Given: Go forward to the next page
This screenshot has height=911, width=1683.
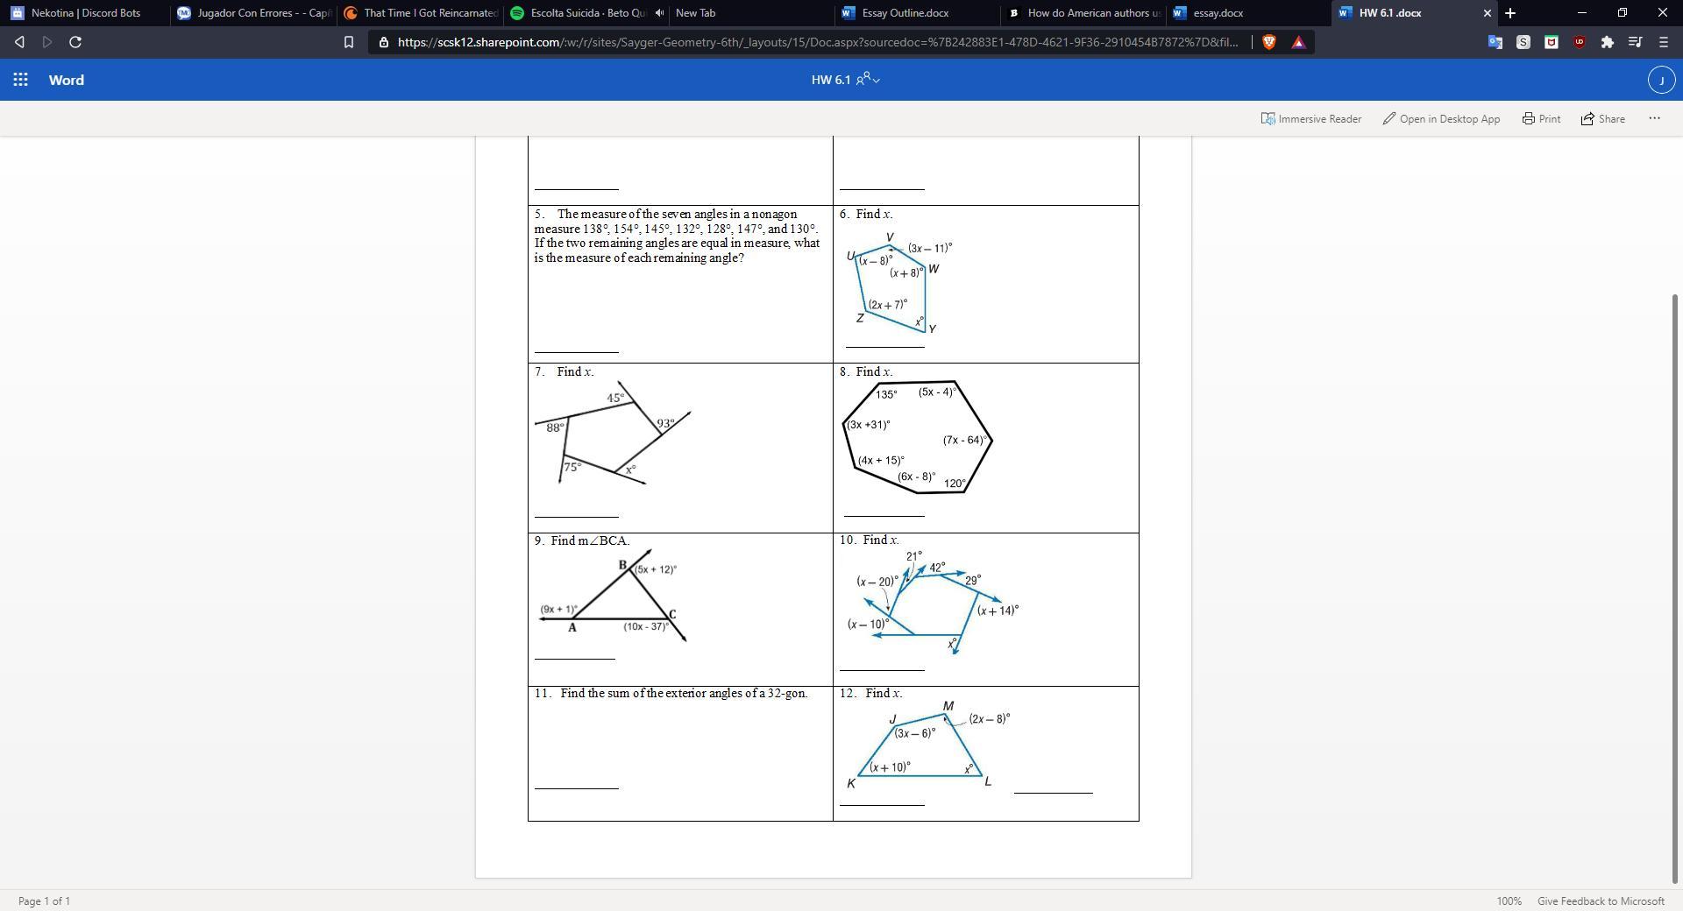Looking at the screenshot, I should (x=47, y=42).
